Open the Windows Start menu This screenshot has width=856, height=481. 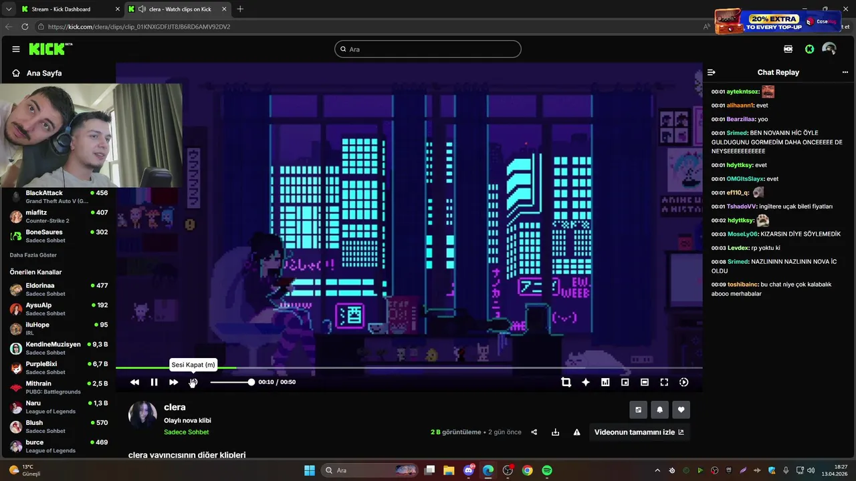coord(310,470)
